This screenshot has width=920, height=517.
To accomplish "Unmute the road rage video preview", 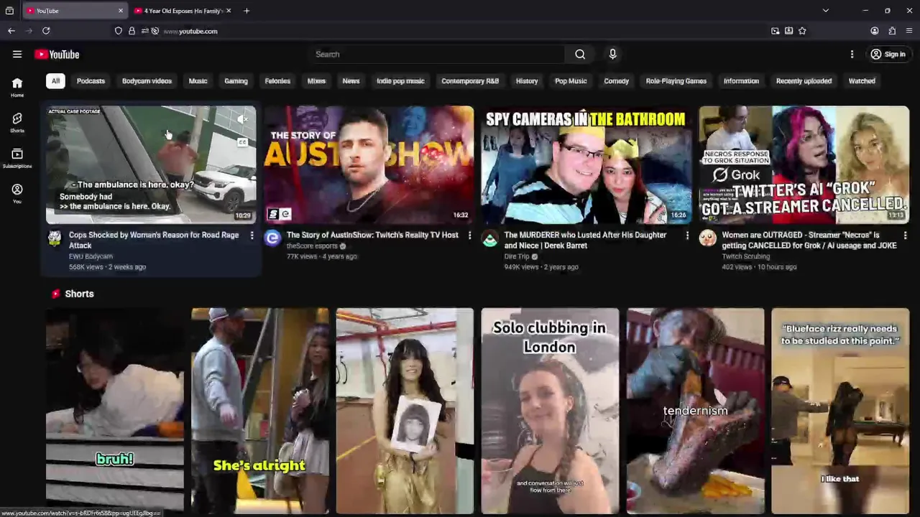I will click(x=243, y=119).
